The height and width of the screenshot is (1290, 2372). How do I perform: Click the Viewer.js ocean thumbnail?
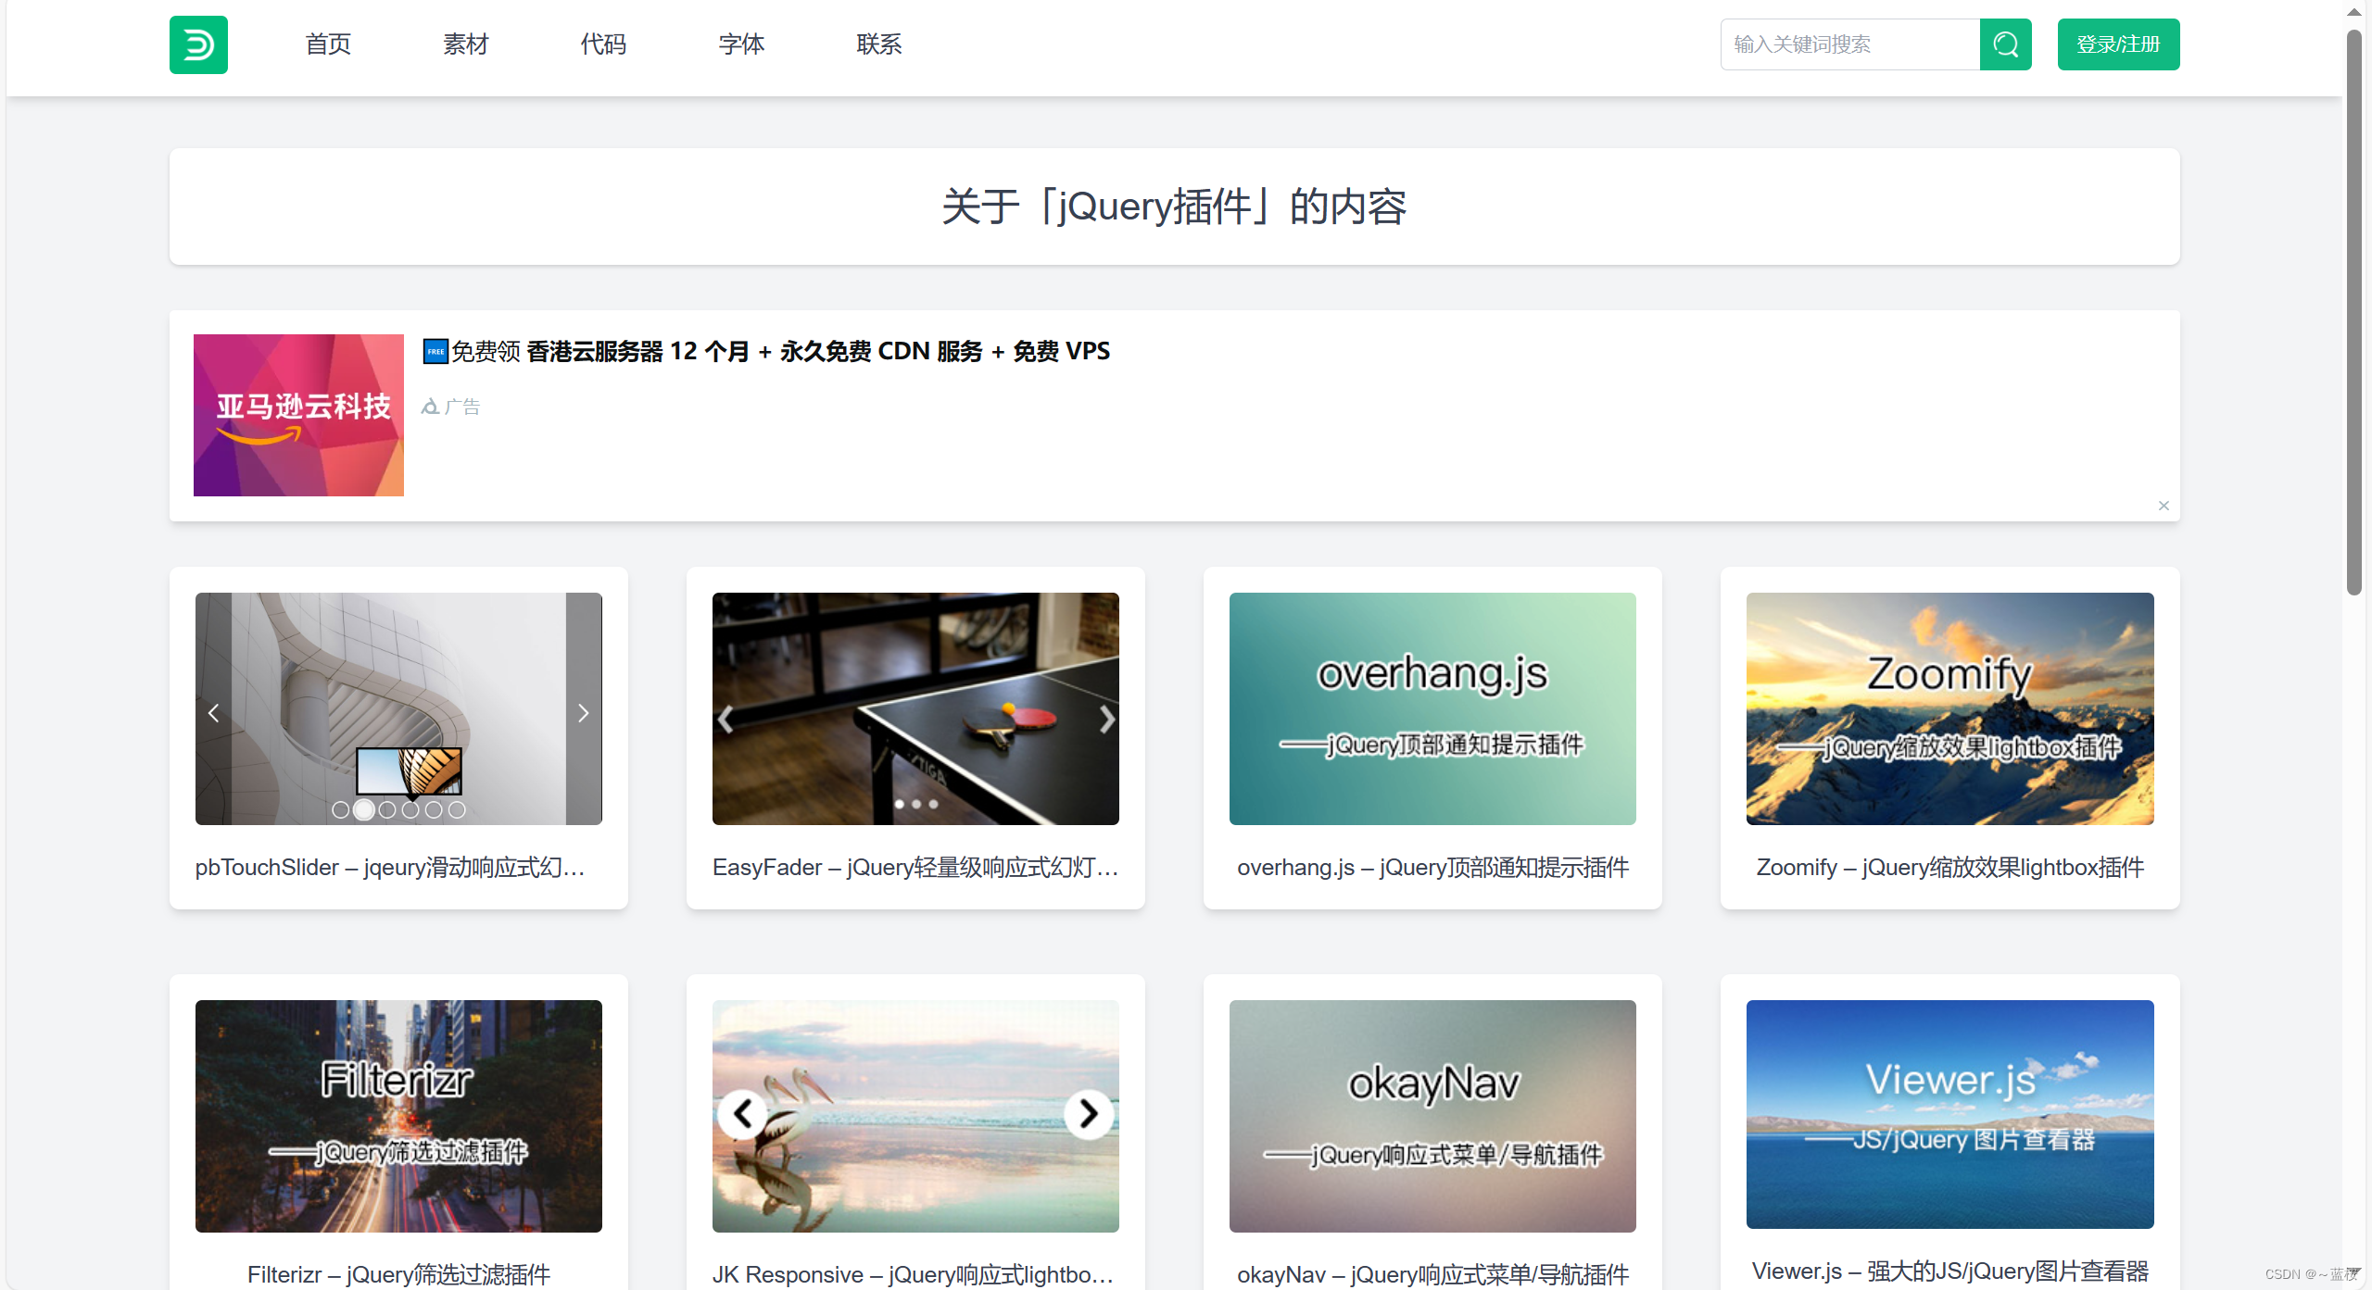tap(1949, 1114)
